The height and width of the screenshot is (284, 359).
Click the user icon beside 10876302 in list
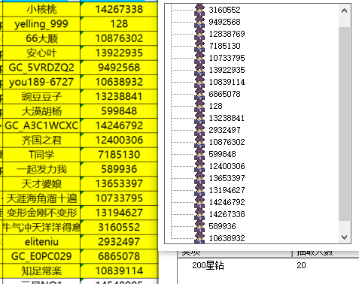199,142
